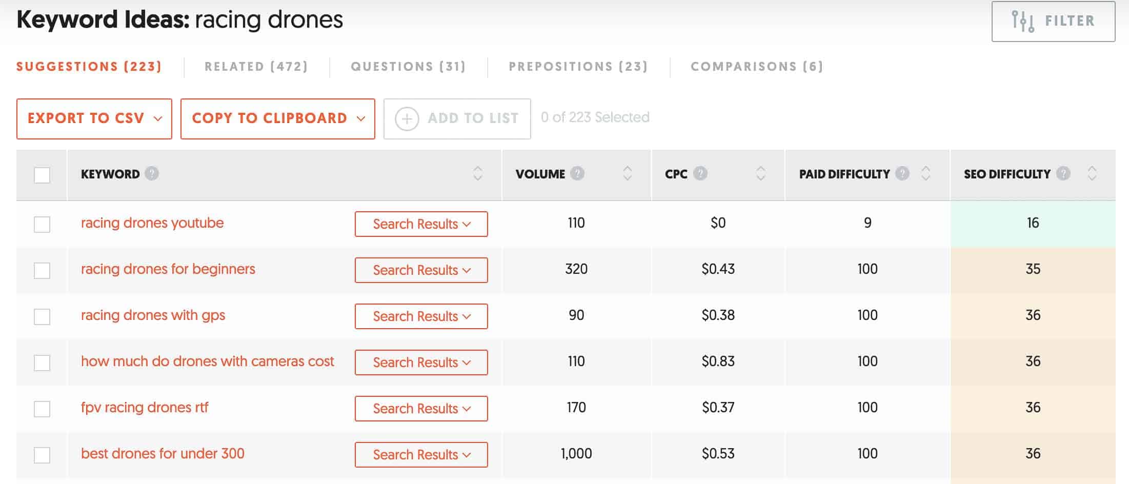
Task: Click the help icon next to CPC
Action: click(700, 174)
